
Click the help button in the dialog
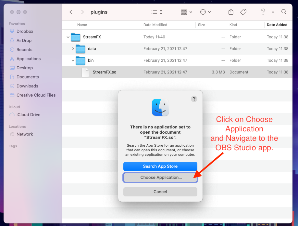point(194,99)
